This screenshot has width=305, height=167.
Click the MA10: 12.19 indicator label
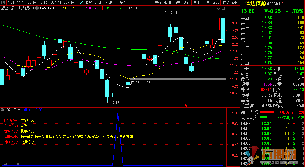[69, 8]
